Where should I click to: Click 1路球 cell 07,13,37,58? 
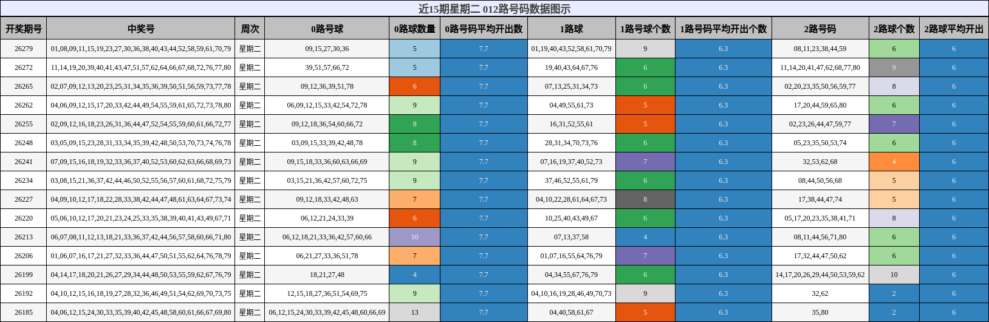coord(571,237)
